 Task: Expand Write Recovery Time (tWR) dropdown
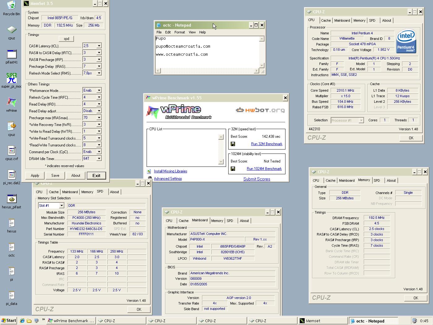click(x=99, y=124)
